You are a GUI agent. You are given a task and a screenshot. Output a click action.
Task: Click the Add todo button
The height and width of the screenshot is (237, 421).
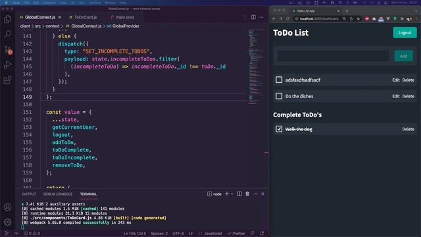(x=403, y=56)
